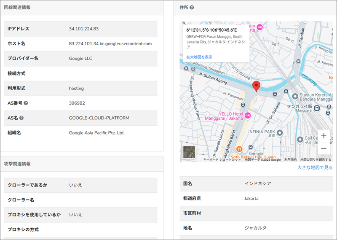This screenshot has width=337, height=240.
Task: Click QRRW+FCR Pasar Manggis address text
Action: click(216, 42)
